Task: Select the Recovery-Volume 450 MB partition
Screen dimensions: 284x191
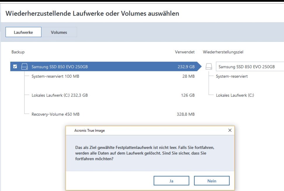Action: [x=56, y=114]
